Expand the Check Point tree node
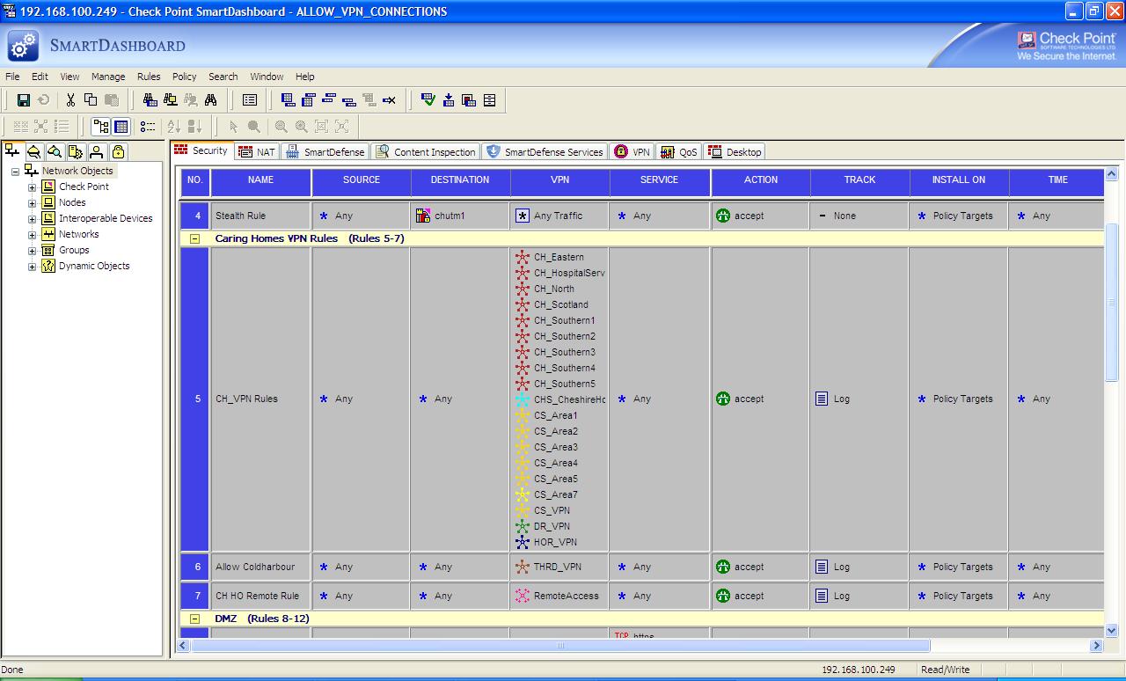The image size is (1126, 681). coord(33,187)
